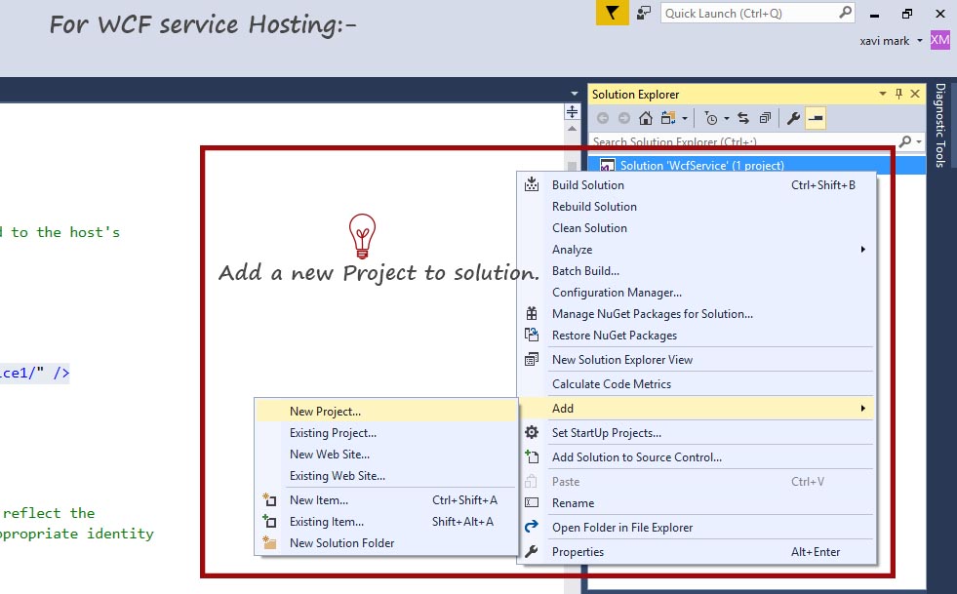Open the Diagnostic Tools side tab

tap(940, 125)
